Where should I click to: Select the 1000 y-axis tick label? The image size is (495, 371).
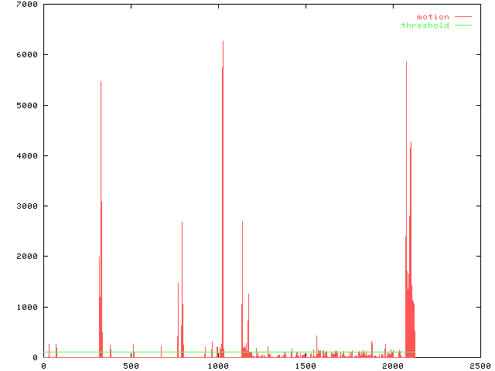pyautogui.click(x=26, y=307)
